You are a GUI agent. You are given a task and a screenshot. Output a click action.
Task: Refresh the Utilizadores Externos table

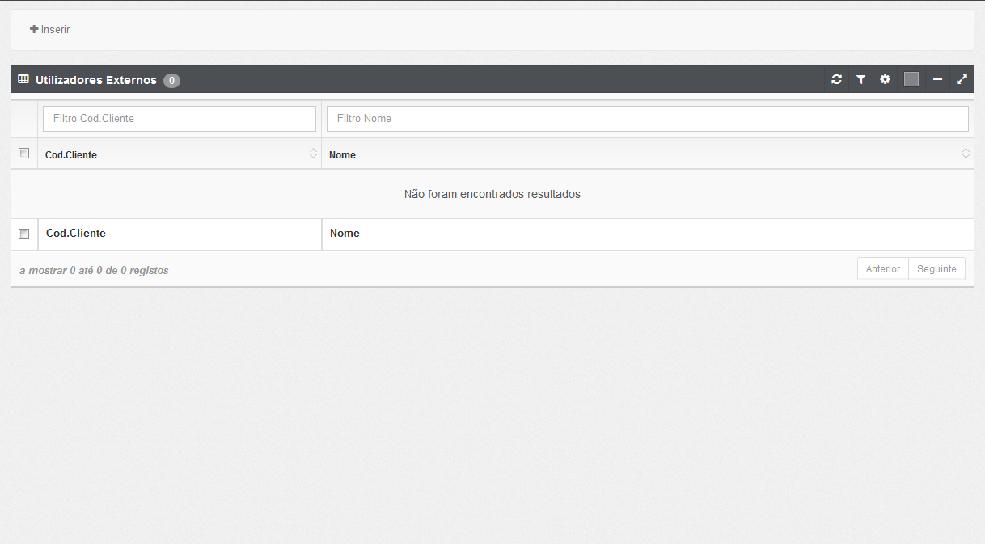836,79
